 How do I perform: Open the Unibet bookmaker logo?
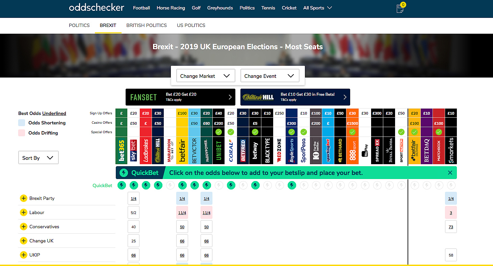coord(219,150)
